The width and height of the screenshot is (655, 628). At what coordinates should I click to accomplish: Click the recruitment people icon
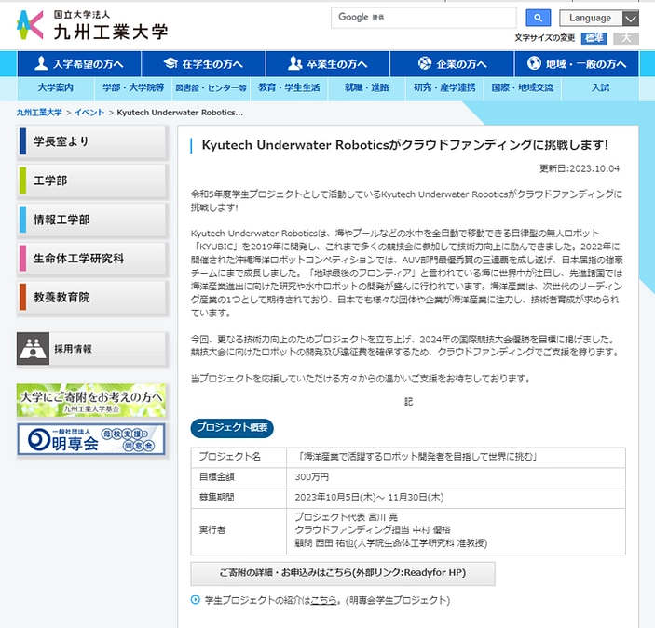[33, 349]
